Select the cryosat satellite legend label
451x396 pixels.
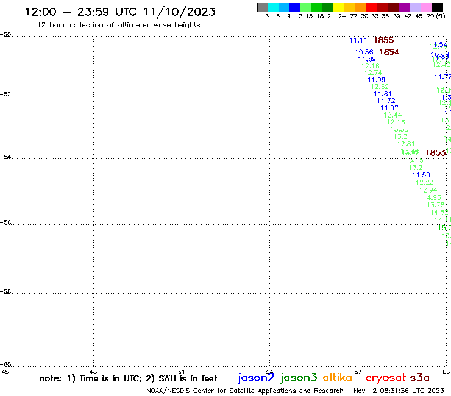[x=386, y=378]
